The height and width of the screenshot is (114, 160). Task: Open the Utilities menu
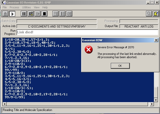click(26, 7)
